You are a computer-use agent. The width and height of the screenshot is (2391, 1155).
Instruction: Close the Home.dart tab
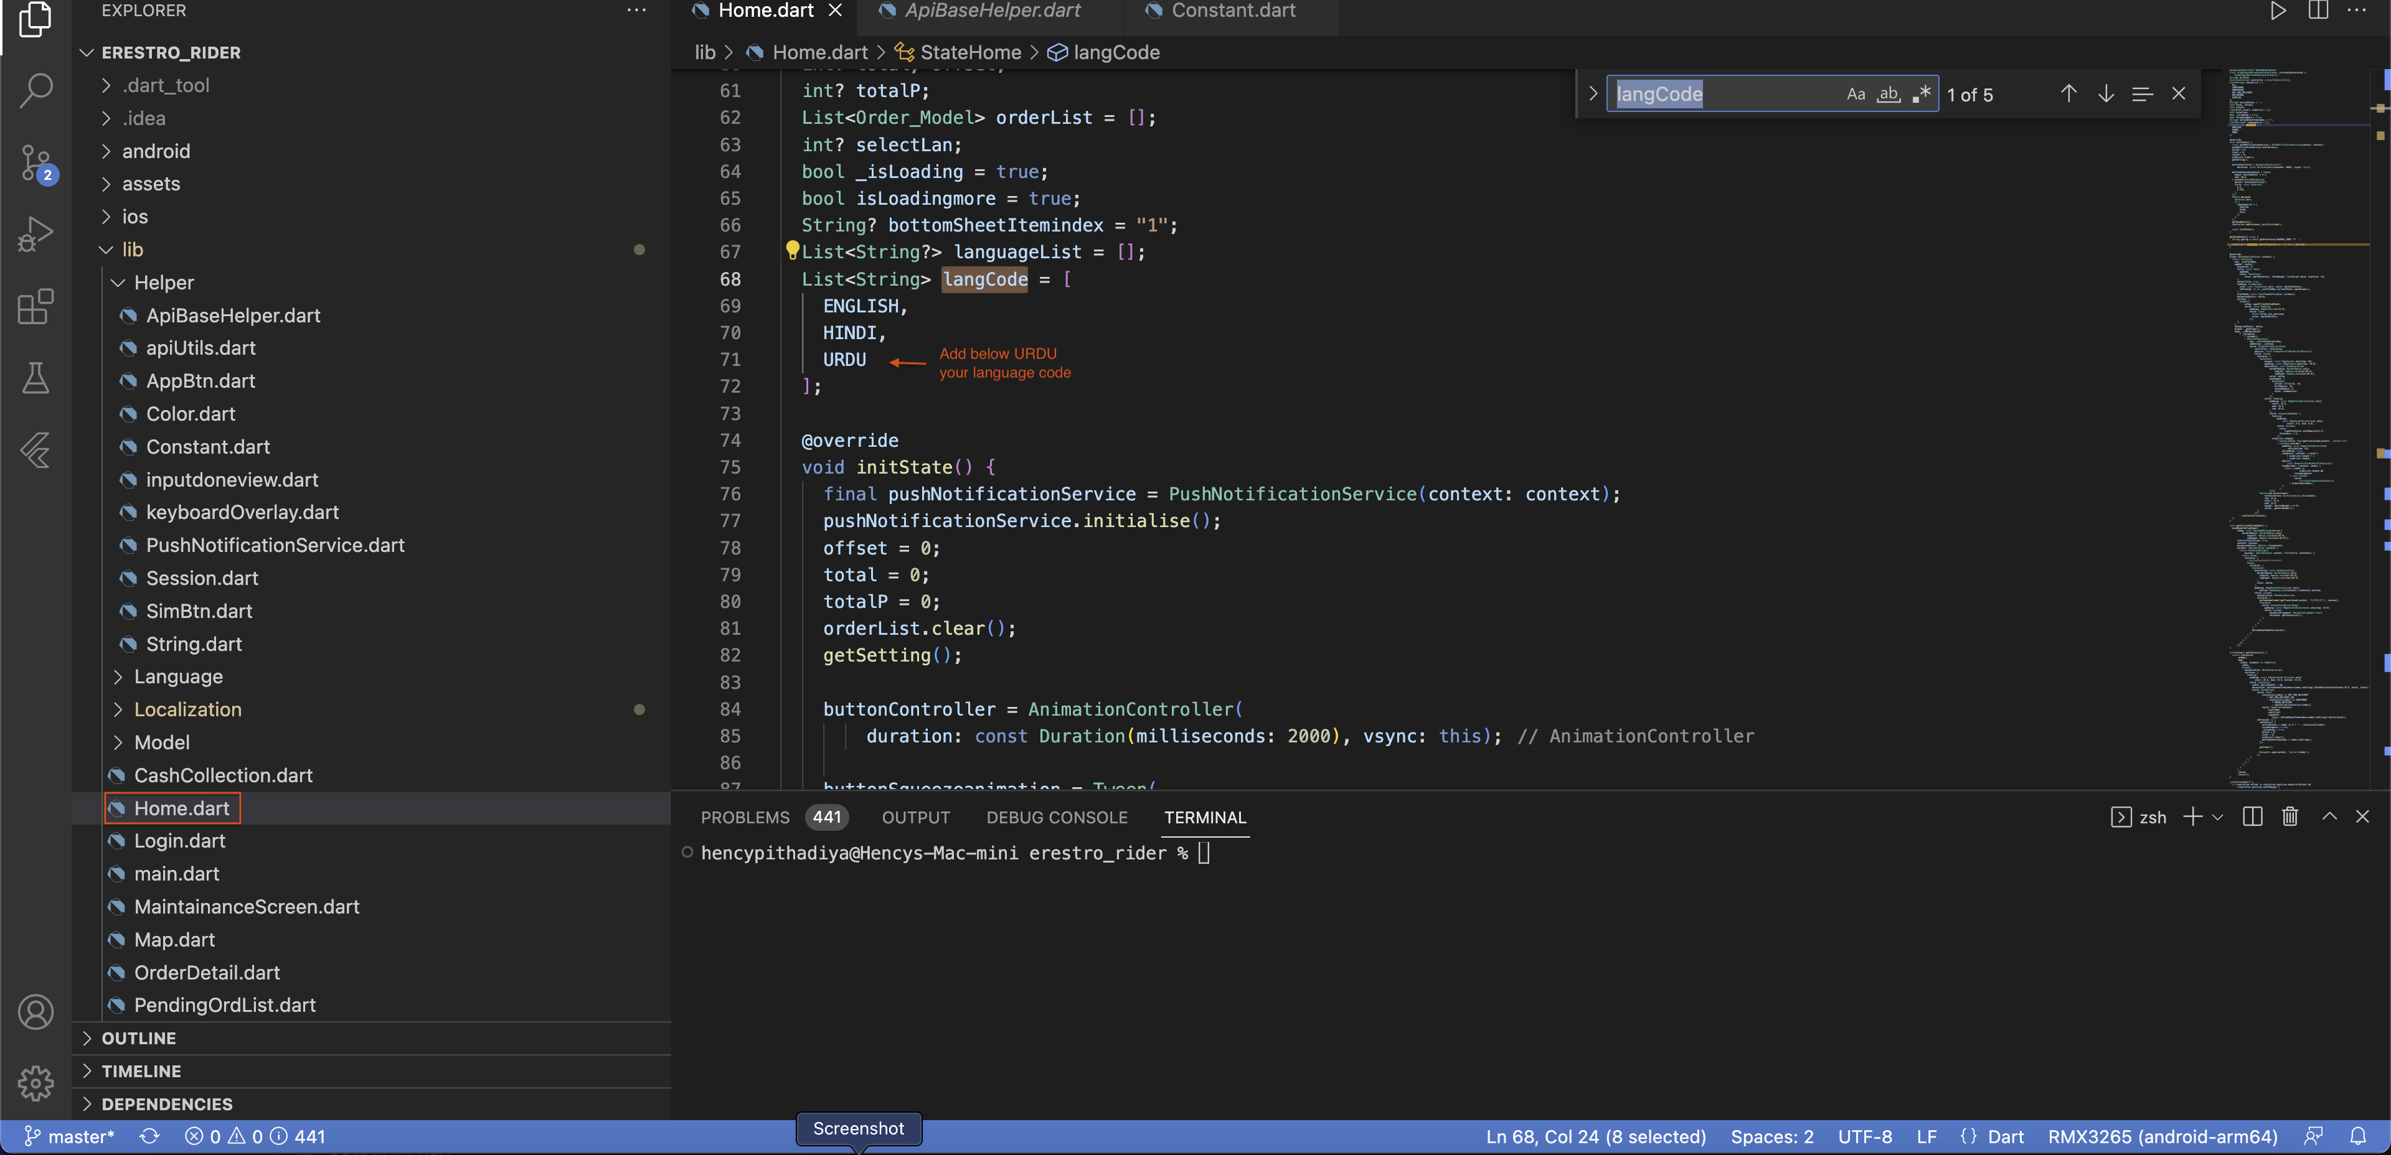836,11
